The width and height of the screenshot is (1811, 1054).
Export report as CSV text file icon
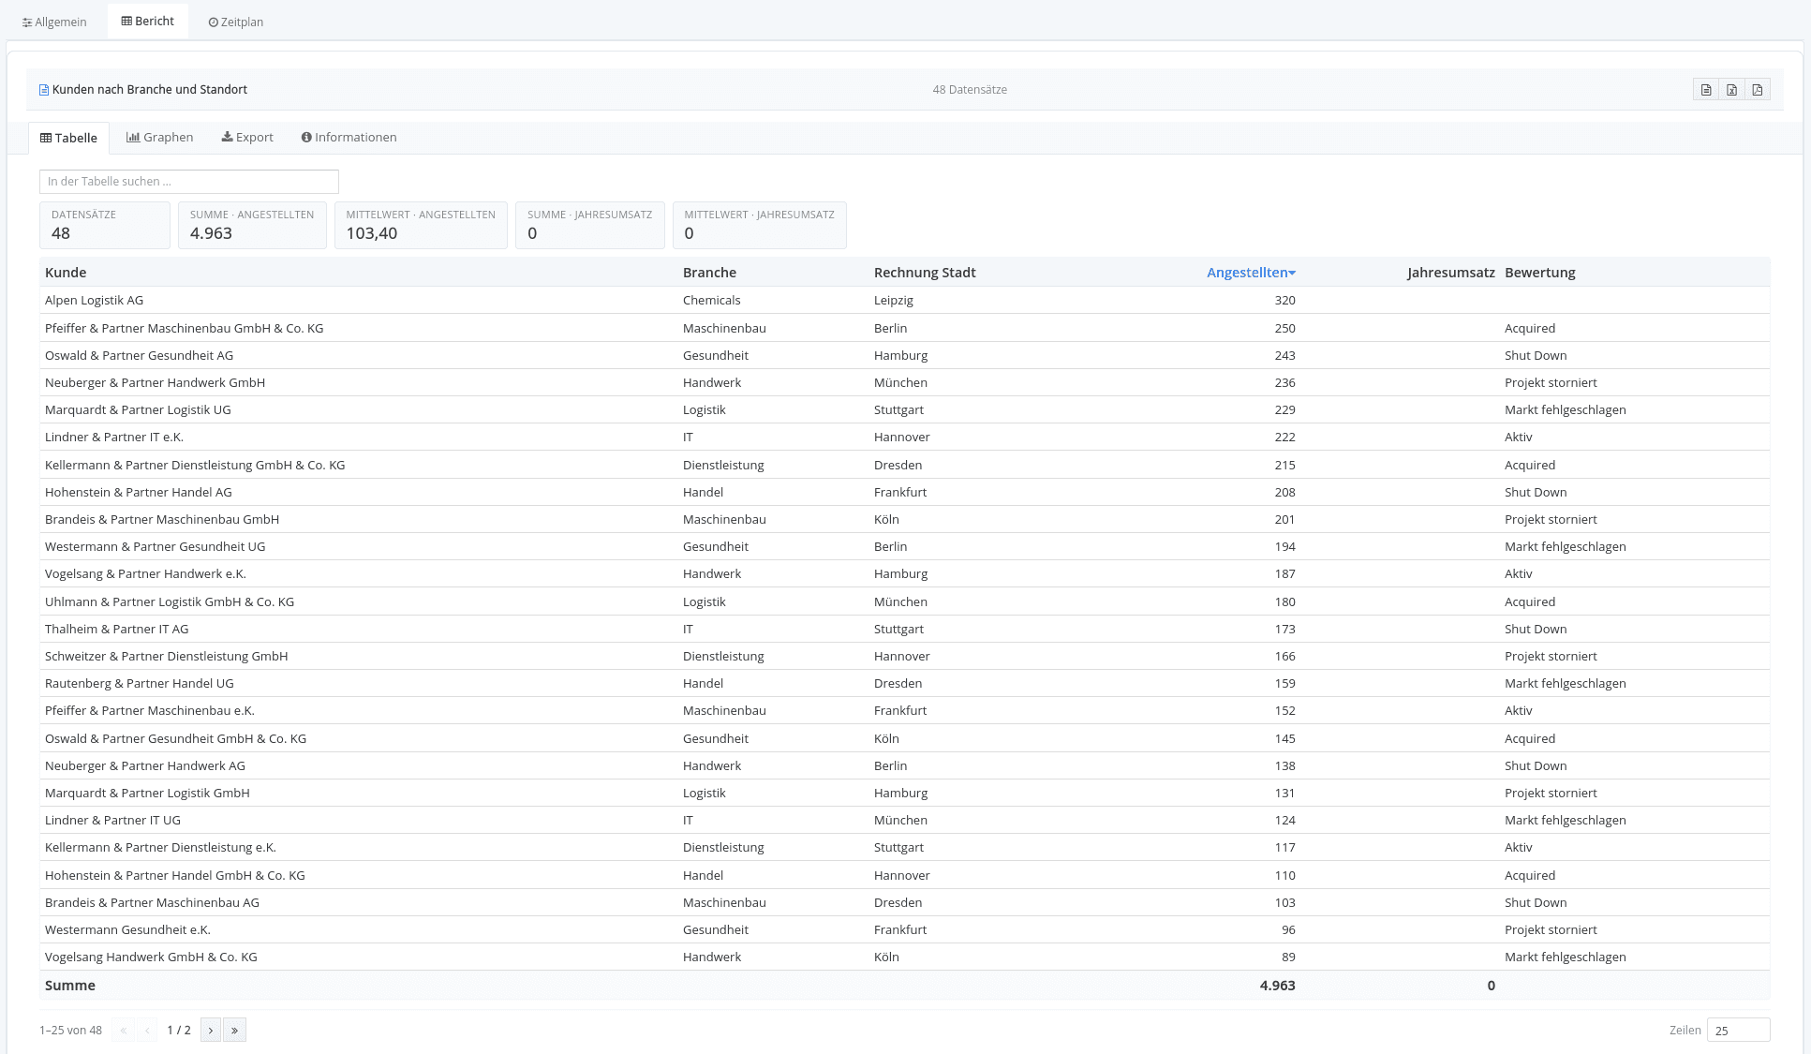[1706, 90]
